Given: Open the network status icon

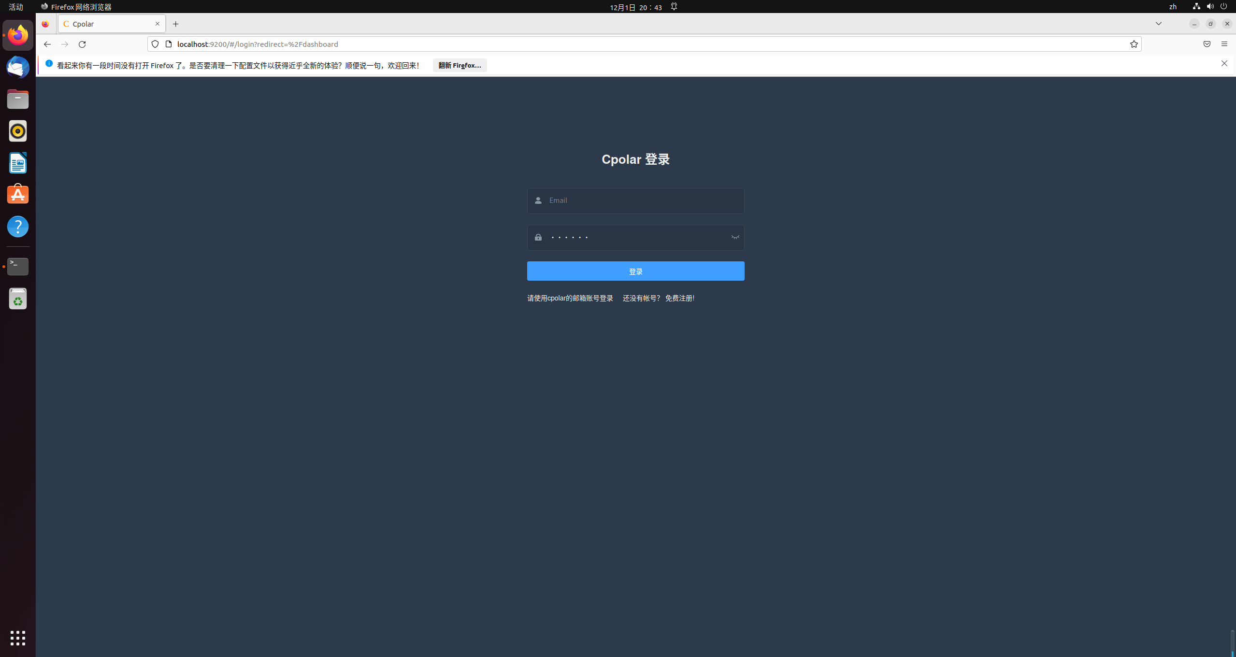Looking at the screenshot, I should 1196,7.
